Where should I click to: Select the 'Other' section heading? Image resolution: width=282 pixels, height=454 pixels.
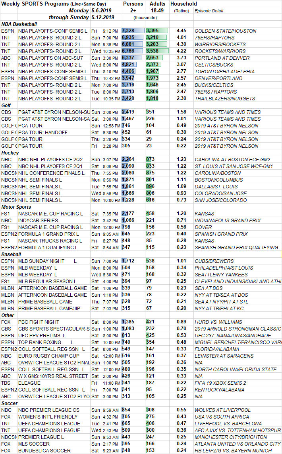coord(8,315)
